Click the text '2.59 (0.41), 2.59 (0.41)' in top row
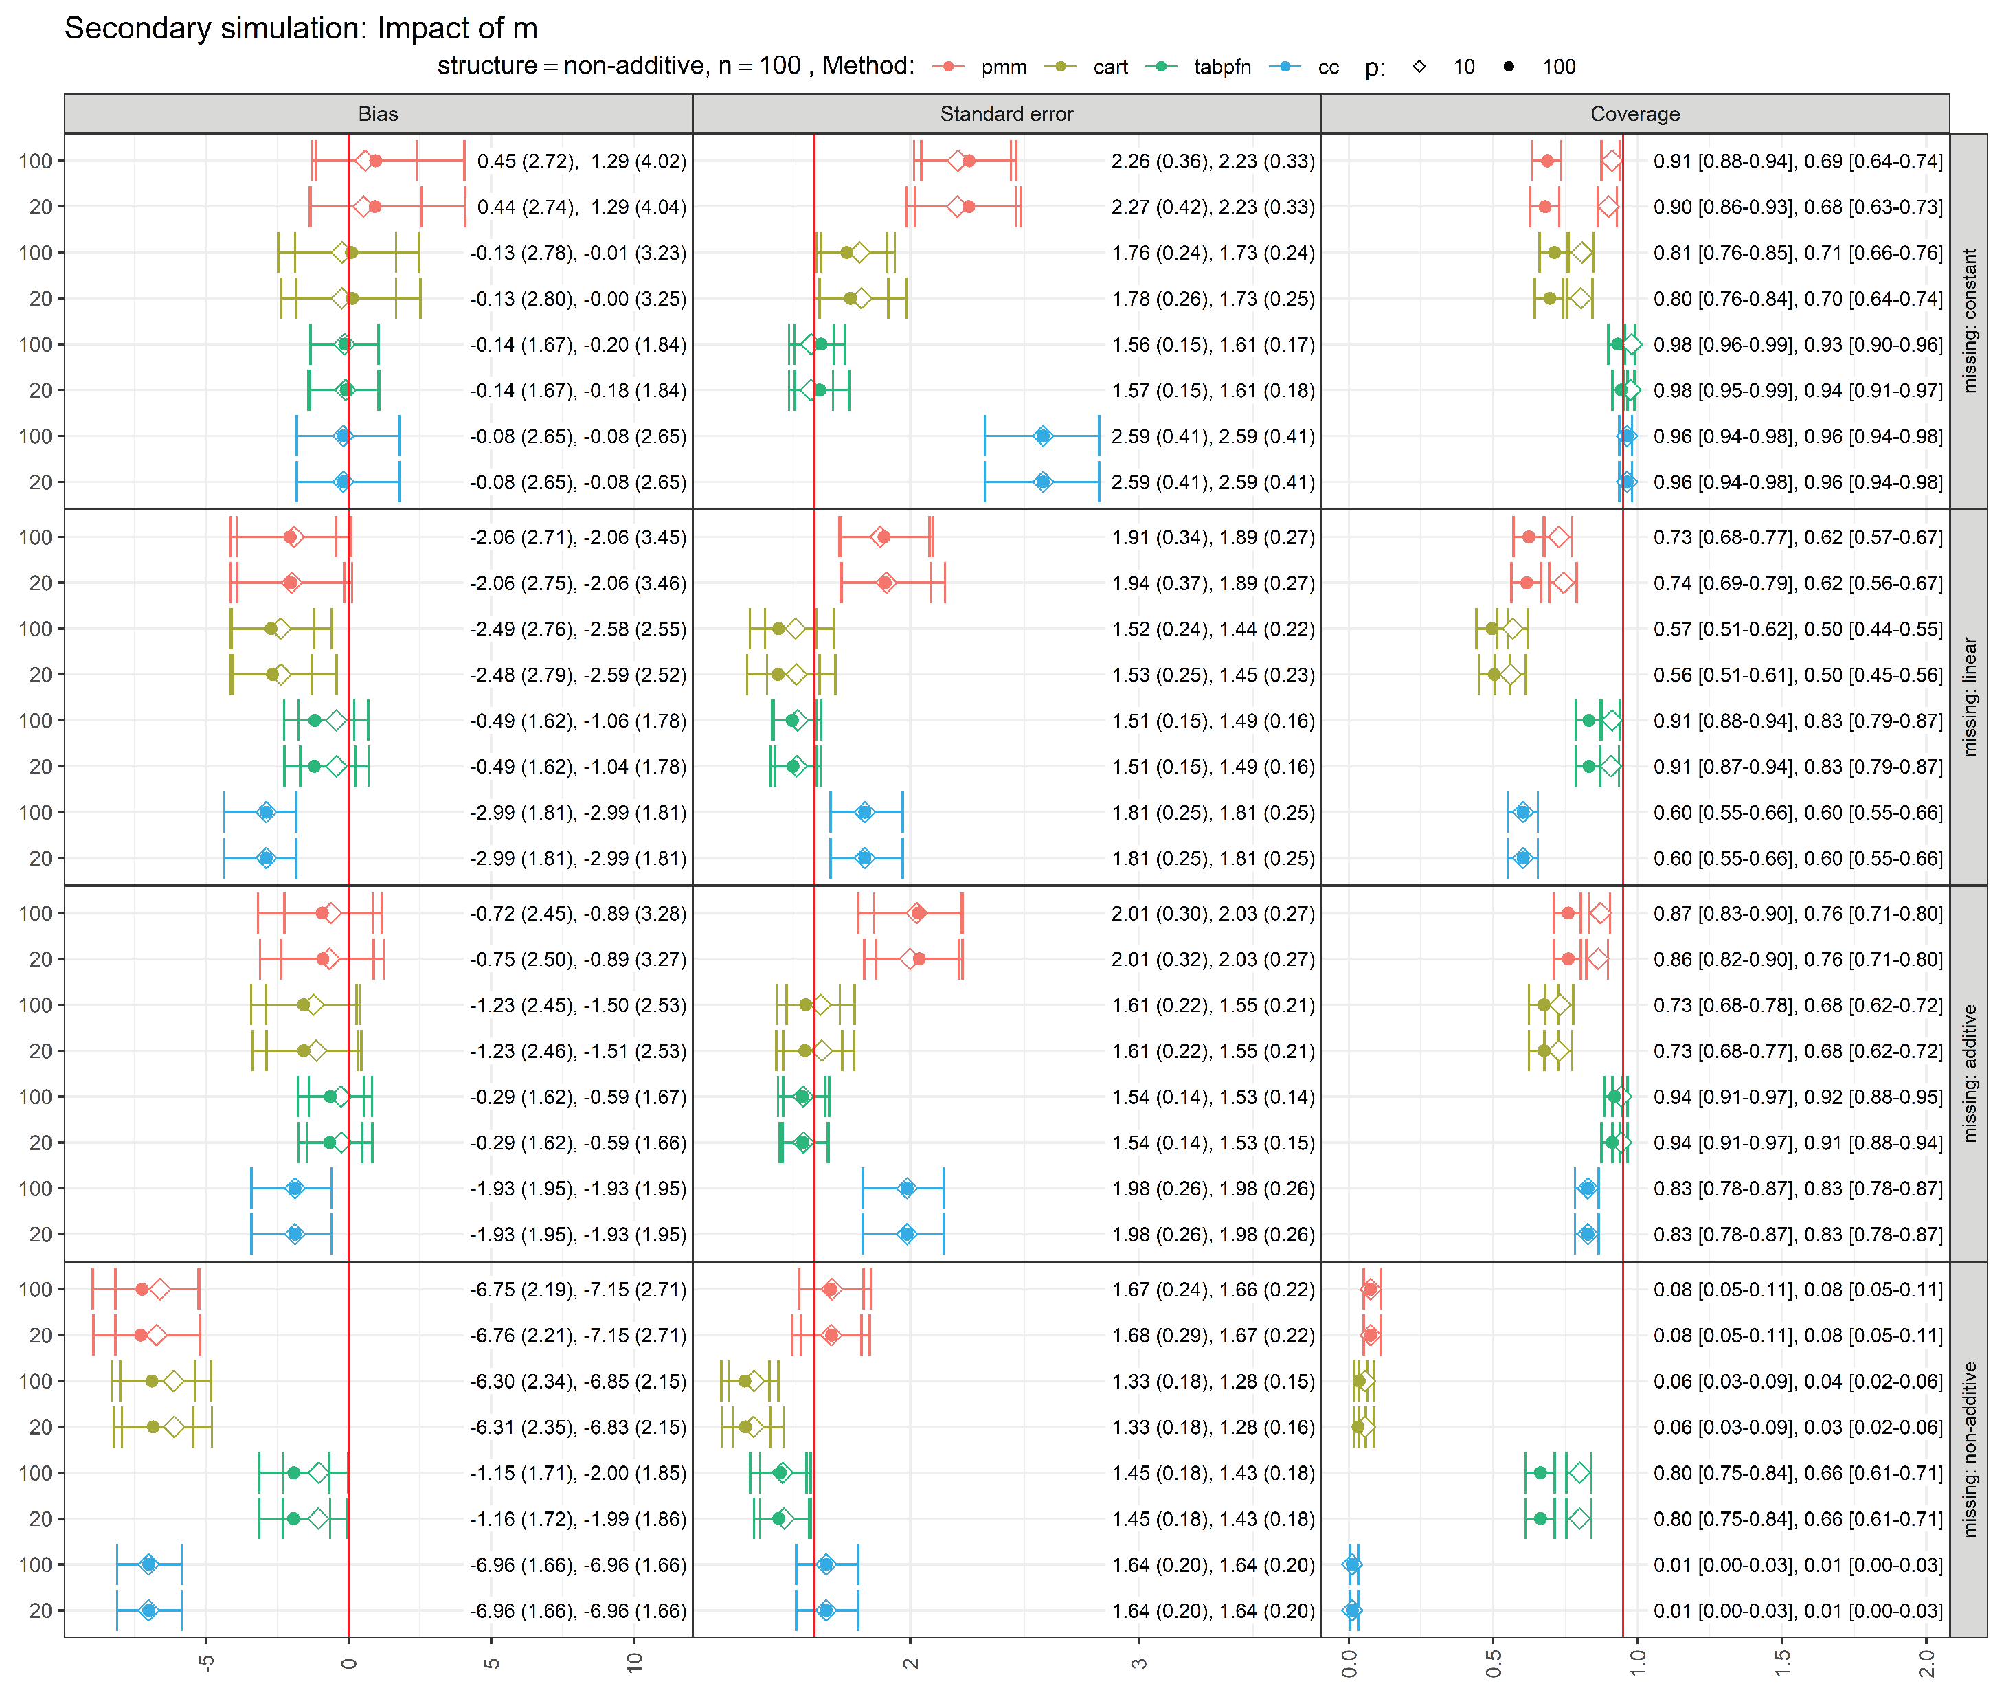 click(x=1213, y=436)
